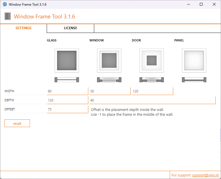Click the depth field showing 40
Viewport: 221px width, 179px height.
152,100
